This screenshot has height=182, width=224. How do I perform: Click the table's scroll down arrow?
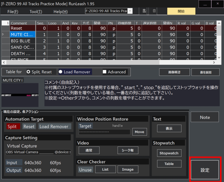(x=219, y=57)
